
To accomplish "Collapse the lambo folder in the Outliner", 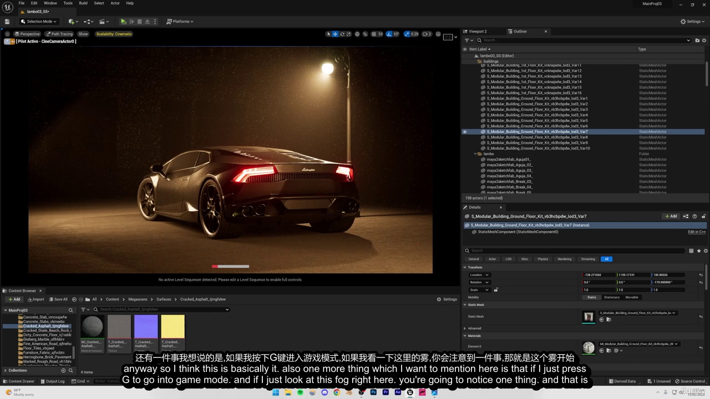I will (x=475, y=154).
